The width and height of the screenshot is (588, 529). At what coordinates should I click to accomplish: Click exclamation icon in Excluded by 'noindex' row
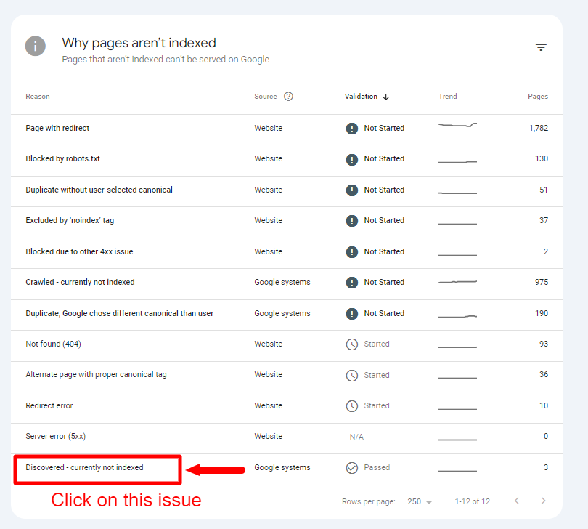point(352,221)
